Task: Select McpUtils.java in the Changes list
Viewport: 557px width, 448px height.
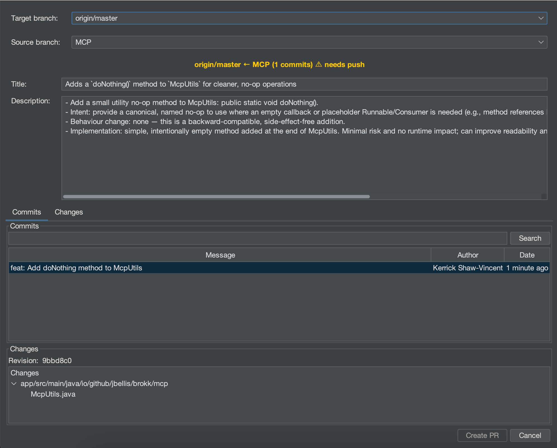Action: point(53,394)
